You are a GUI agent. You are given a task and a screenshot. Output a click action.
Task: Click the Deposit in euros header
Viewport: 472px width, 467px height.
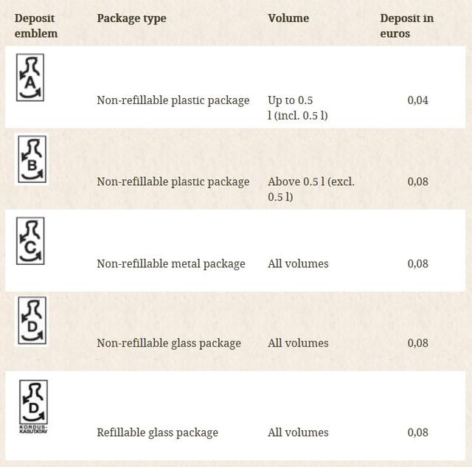point(406,25)
